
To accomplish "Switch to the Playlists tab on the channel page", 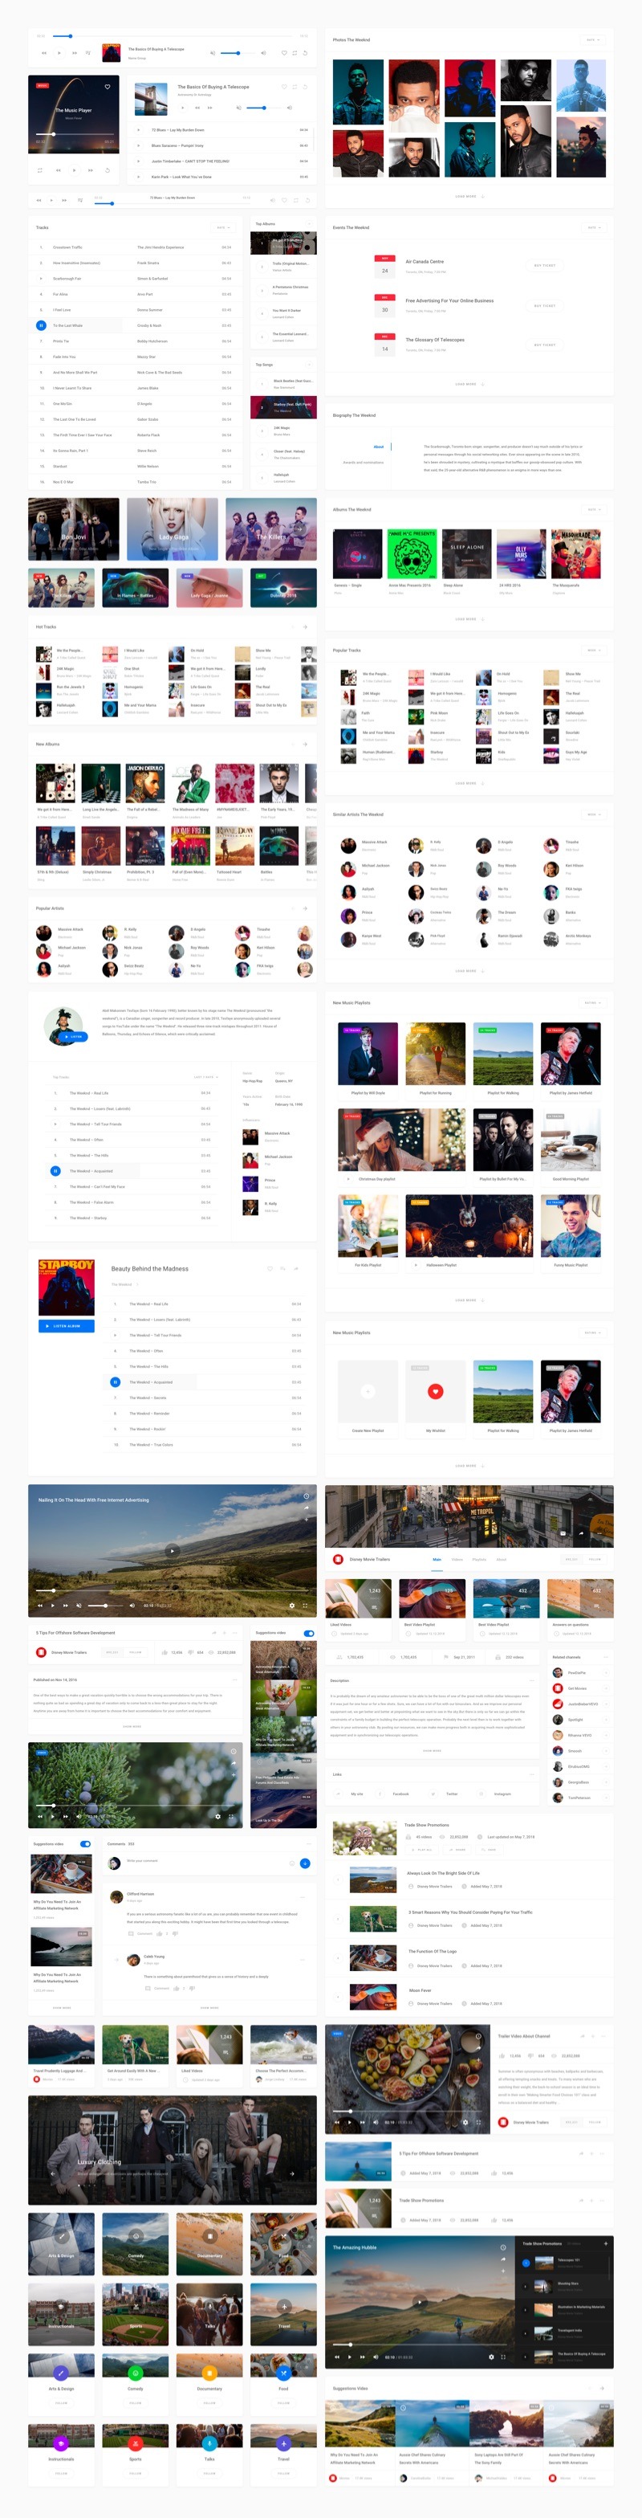I will click(480, 1559).
